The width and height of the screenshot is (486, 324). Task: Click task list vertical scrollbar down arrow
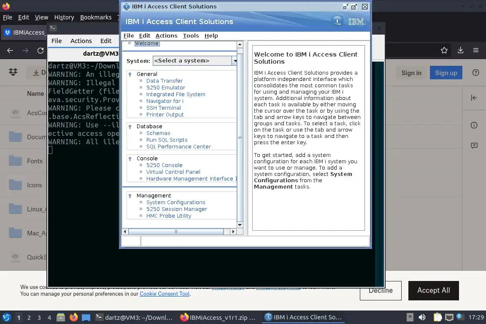click(x=240, y=225)
